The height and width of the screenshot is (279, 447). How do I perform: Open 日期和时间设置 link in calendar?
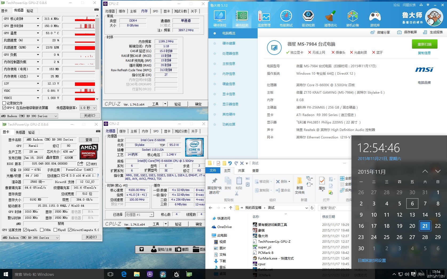click(372, 261)
